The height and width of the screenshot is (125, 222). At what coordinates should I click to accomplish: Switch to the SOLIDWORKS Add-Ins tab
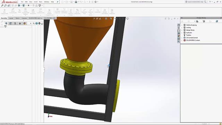pos(35,18)
